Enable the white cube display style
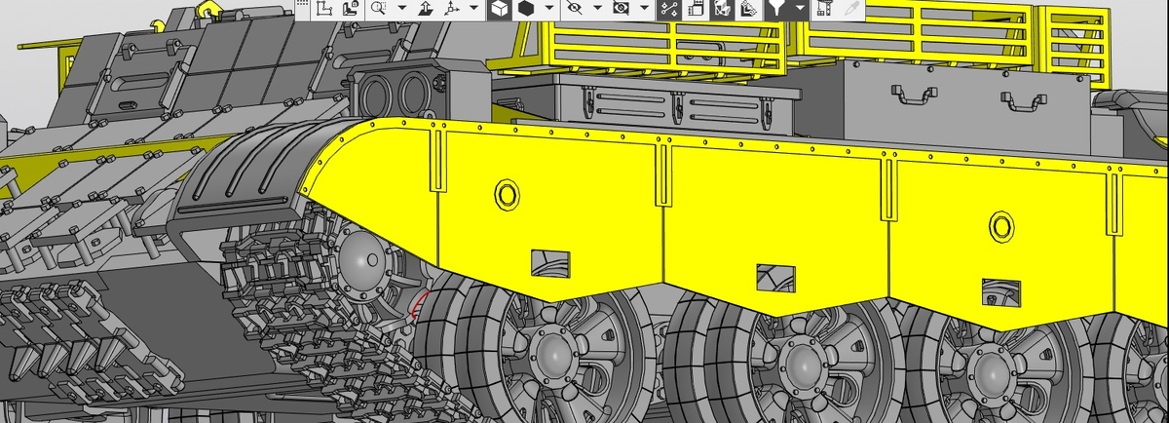This screenshot has height=423, width=1169. (499, 9)
